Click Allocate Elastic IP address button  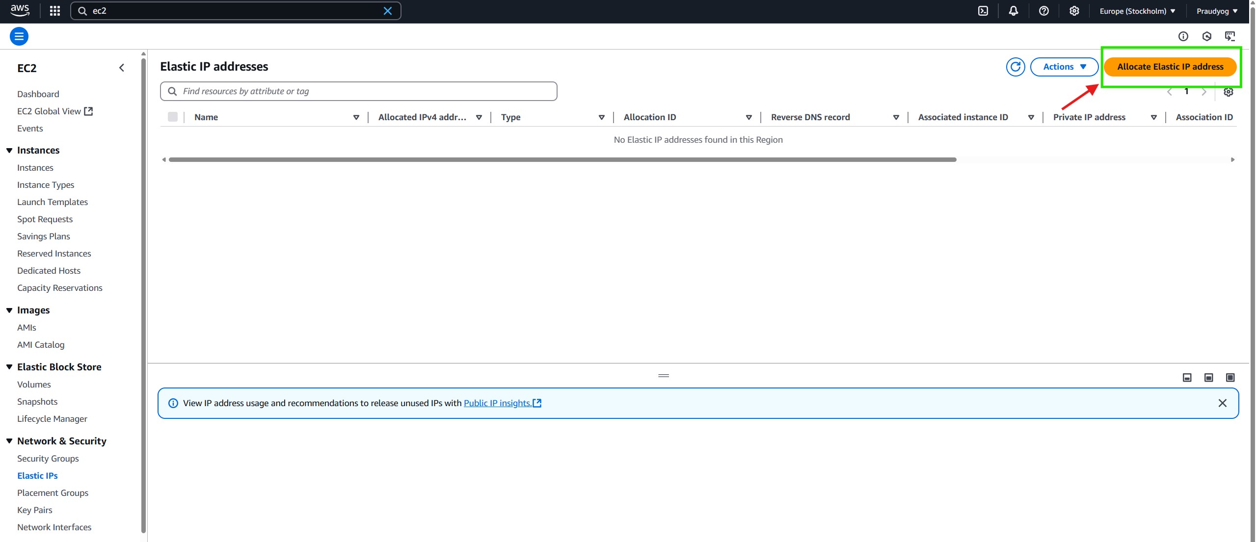[1170, 67]
